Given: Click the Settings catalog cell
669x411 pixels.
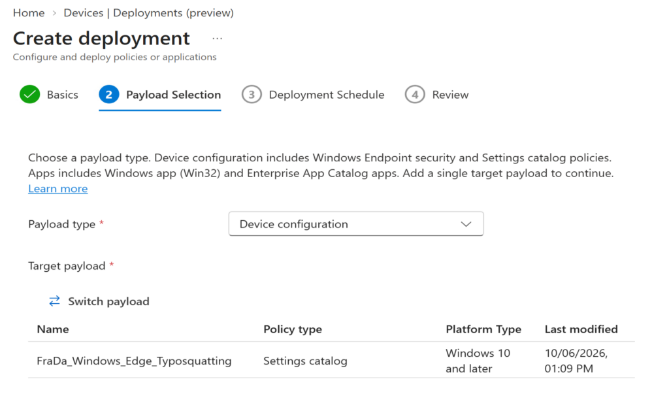Looking at the screenshot, I should pos(305,361).
